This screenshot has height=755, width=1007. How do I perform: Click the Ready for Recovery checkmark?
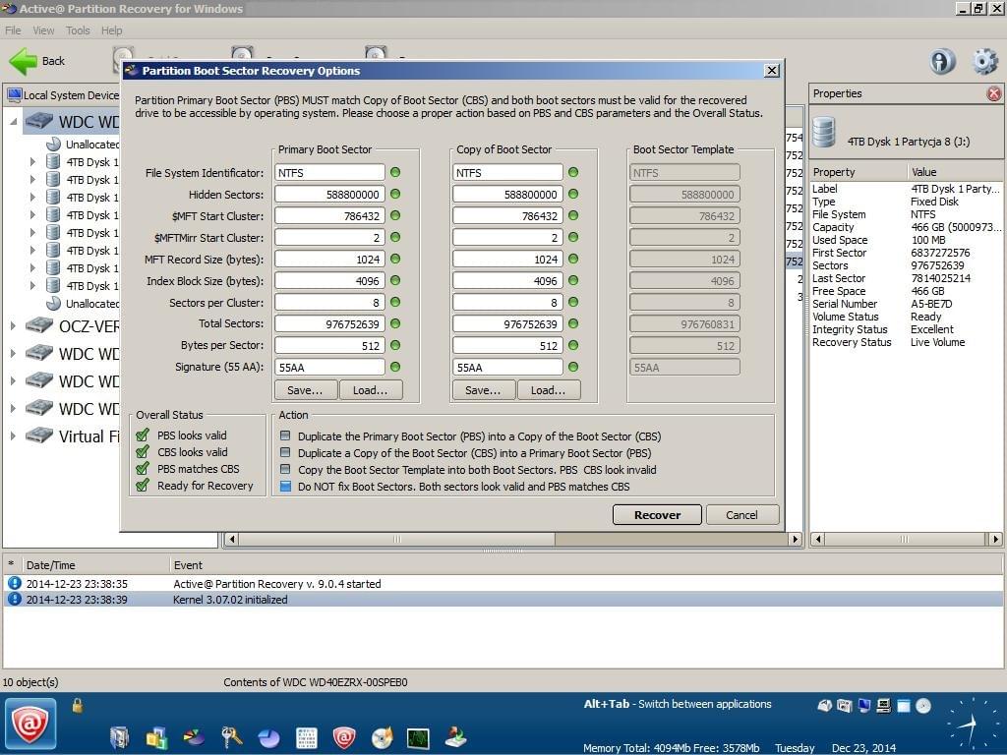click(143, 485)
